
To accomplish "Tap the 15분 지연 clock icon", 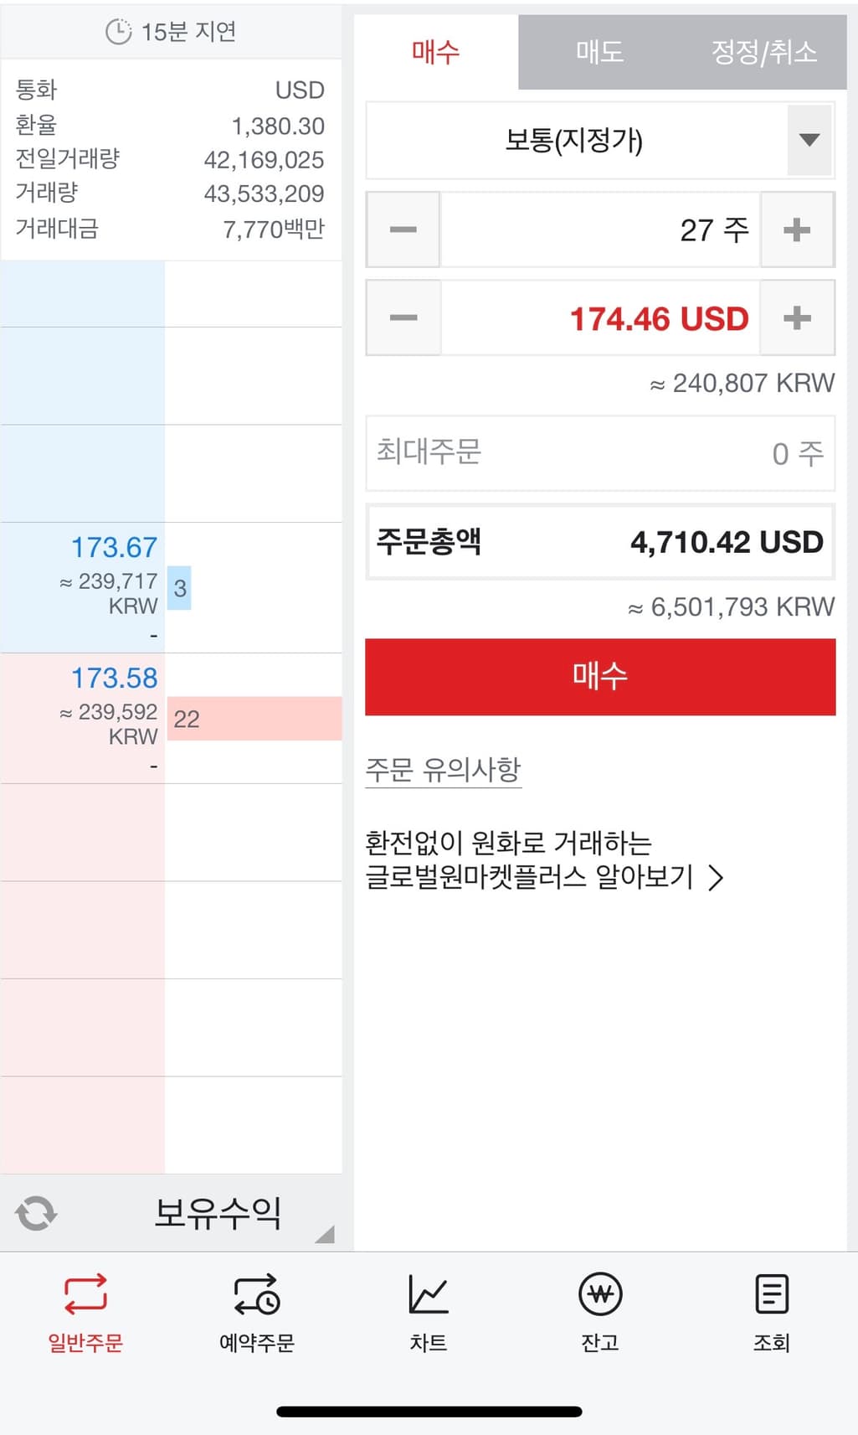I will 118,33.
